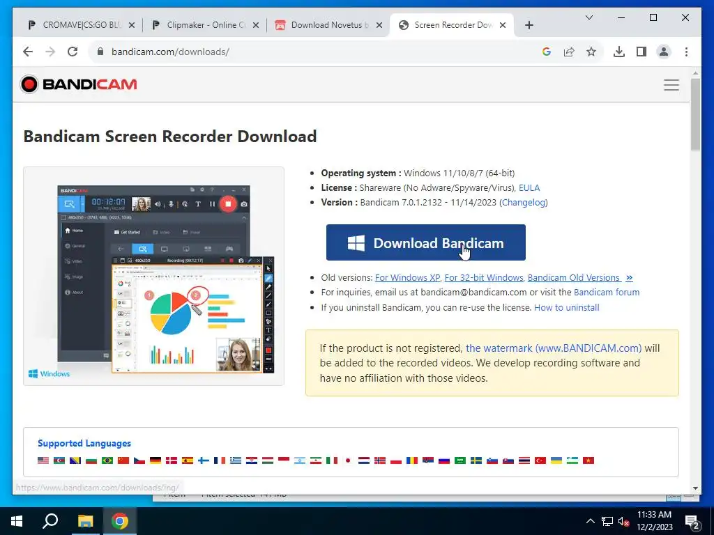Select the Japan flag language

(348, 460)
